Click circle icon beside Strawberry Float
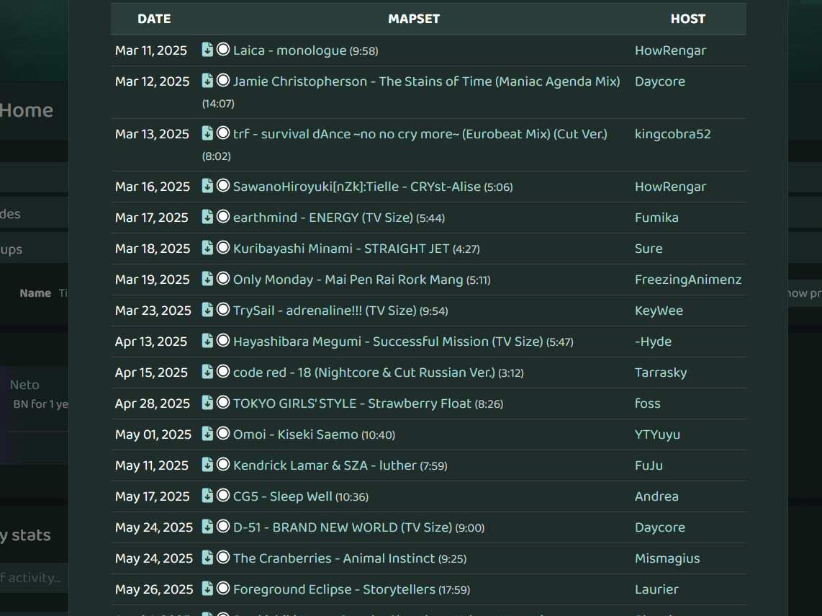Viewport: 822px width, 616px height. [223, 402]
